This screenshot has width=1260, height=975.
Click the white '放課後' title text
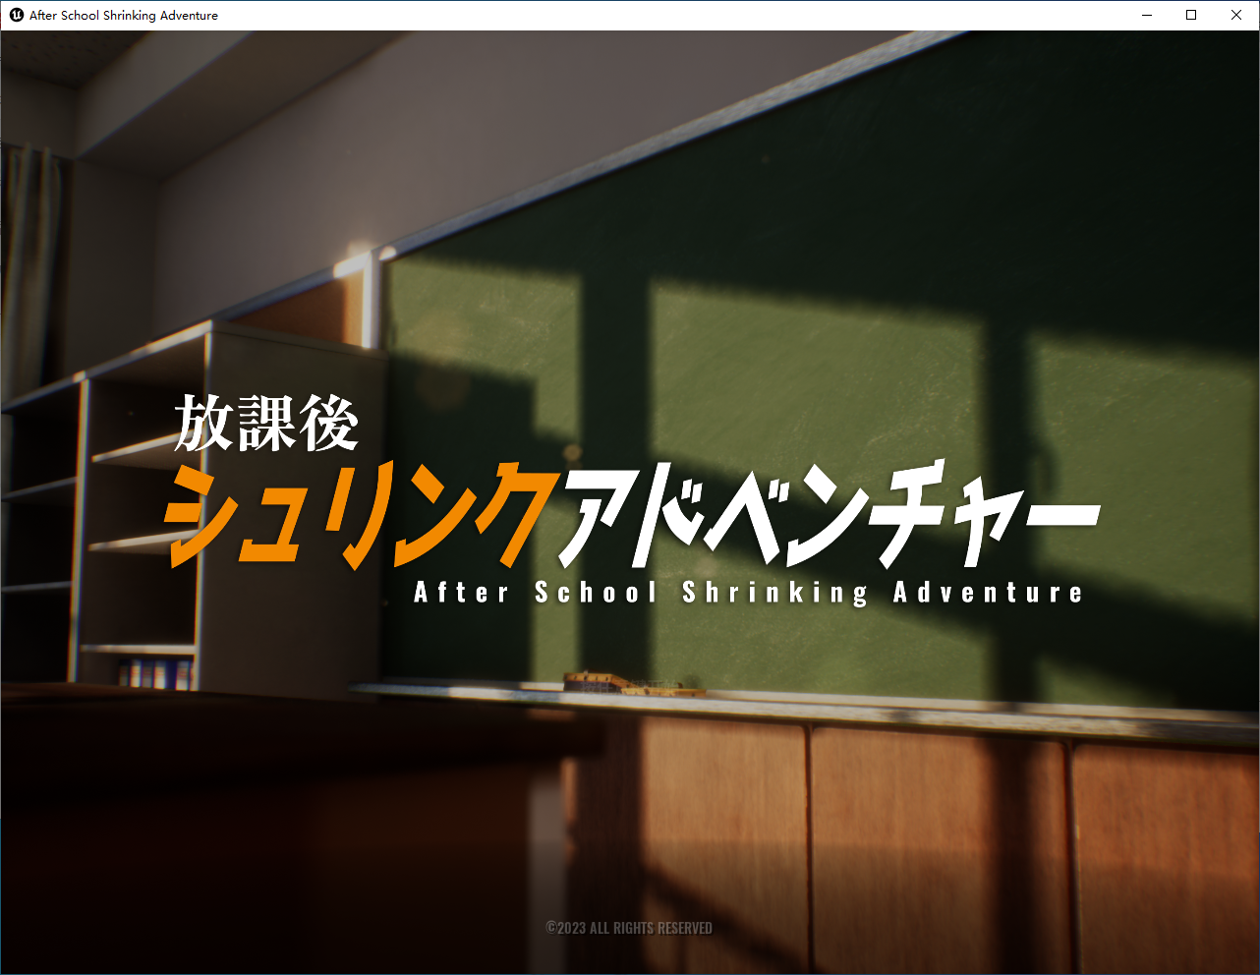pyautogui.click(x=266, y=424)
